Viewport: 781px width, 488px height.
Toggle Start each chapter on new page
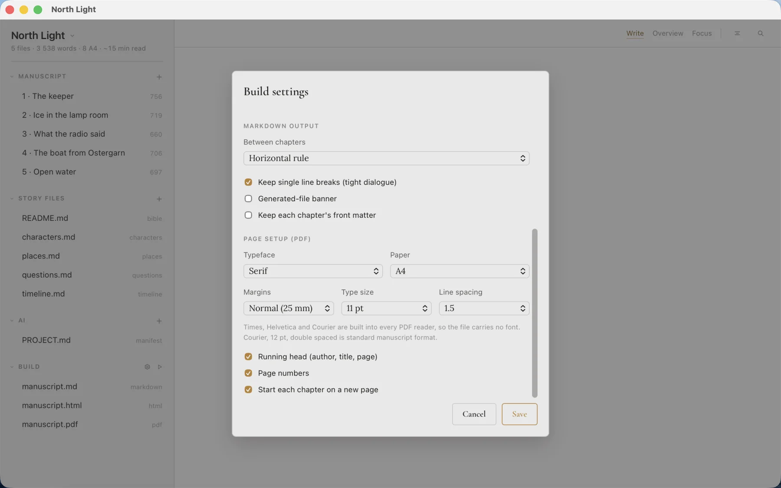[248, 390]
